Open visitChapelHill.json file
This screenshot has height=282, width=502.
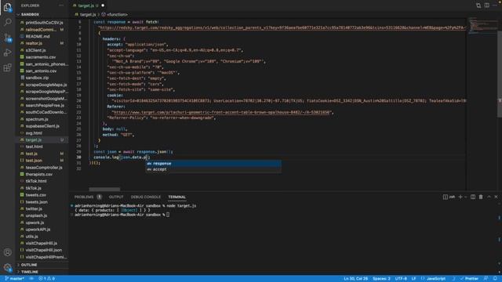(44, 250)
